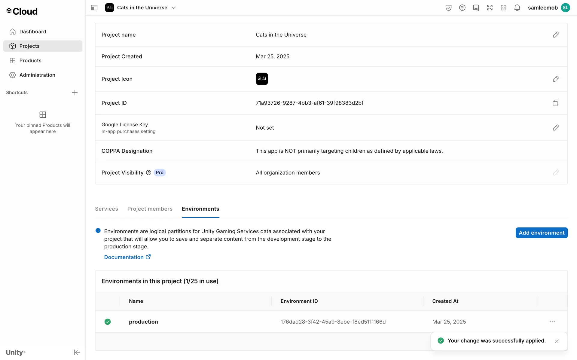
Task: Open the apps grid icon in header
Action: (503, 8)
